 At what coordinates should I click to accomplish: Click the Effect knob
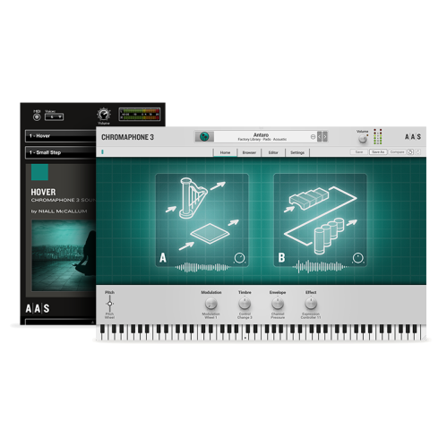(311, 304)
